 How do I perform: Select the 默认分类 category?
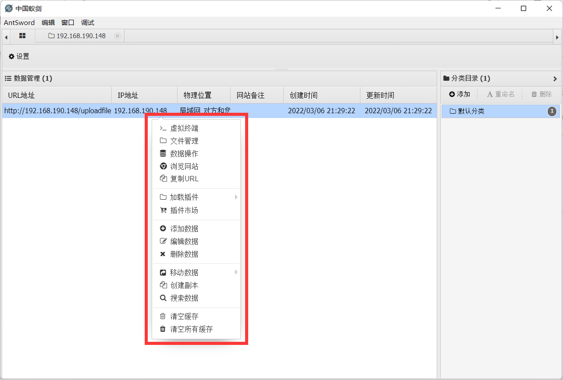501,111
